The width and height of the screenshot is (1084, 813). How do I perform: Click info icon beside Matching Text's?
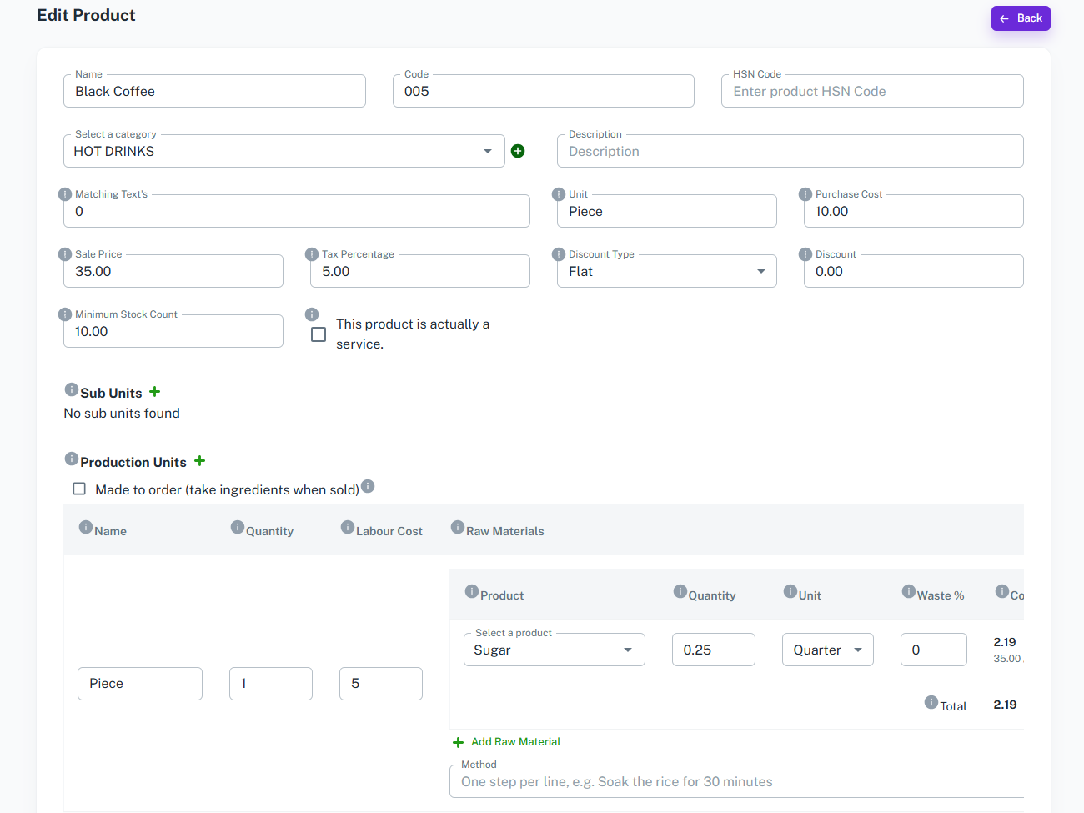65,194
